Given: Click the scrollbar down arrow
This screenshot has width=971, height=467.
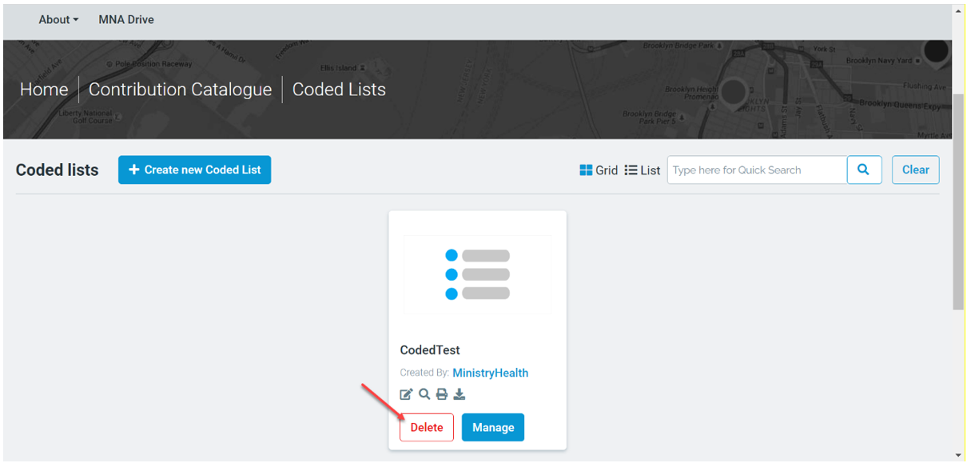Looking at the screenshot, I should point(959,455).
